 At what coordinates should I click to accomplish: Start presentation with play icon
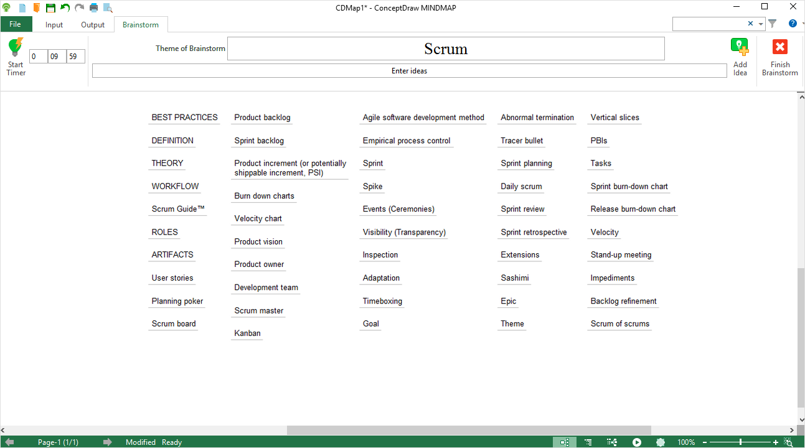[x=636, y=442]
